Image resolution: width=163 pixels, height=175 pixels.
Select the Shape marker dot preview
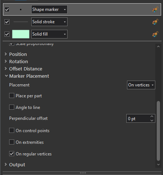click(21, 10)
